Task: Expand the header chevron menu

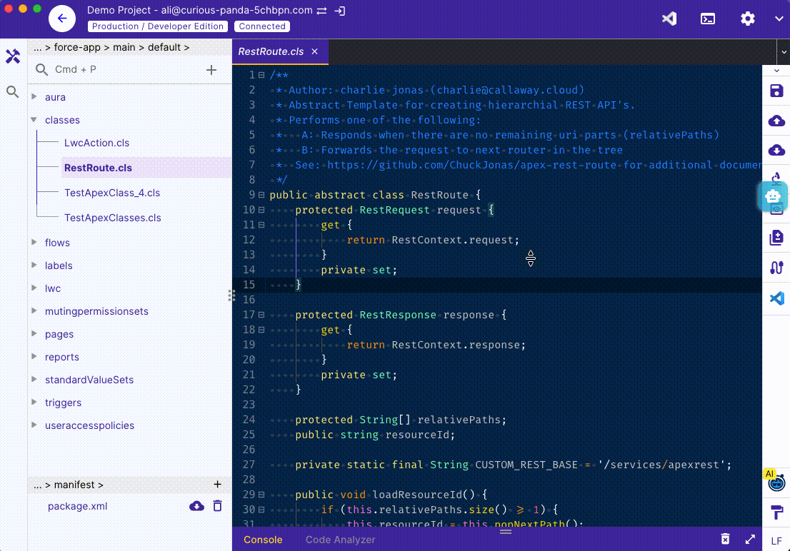Action: [x=779, y=19]
